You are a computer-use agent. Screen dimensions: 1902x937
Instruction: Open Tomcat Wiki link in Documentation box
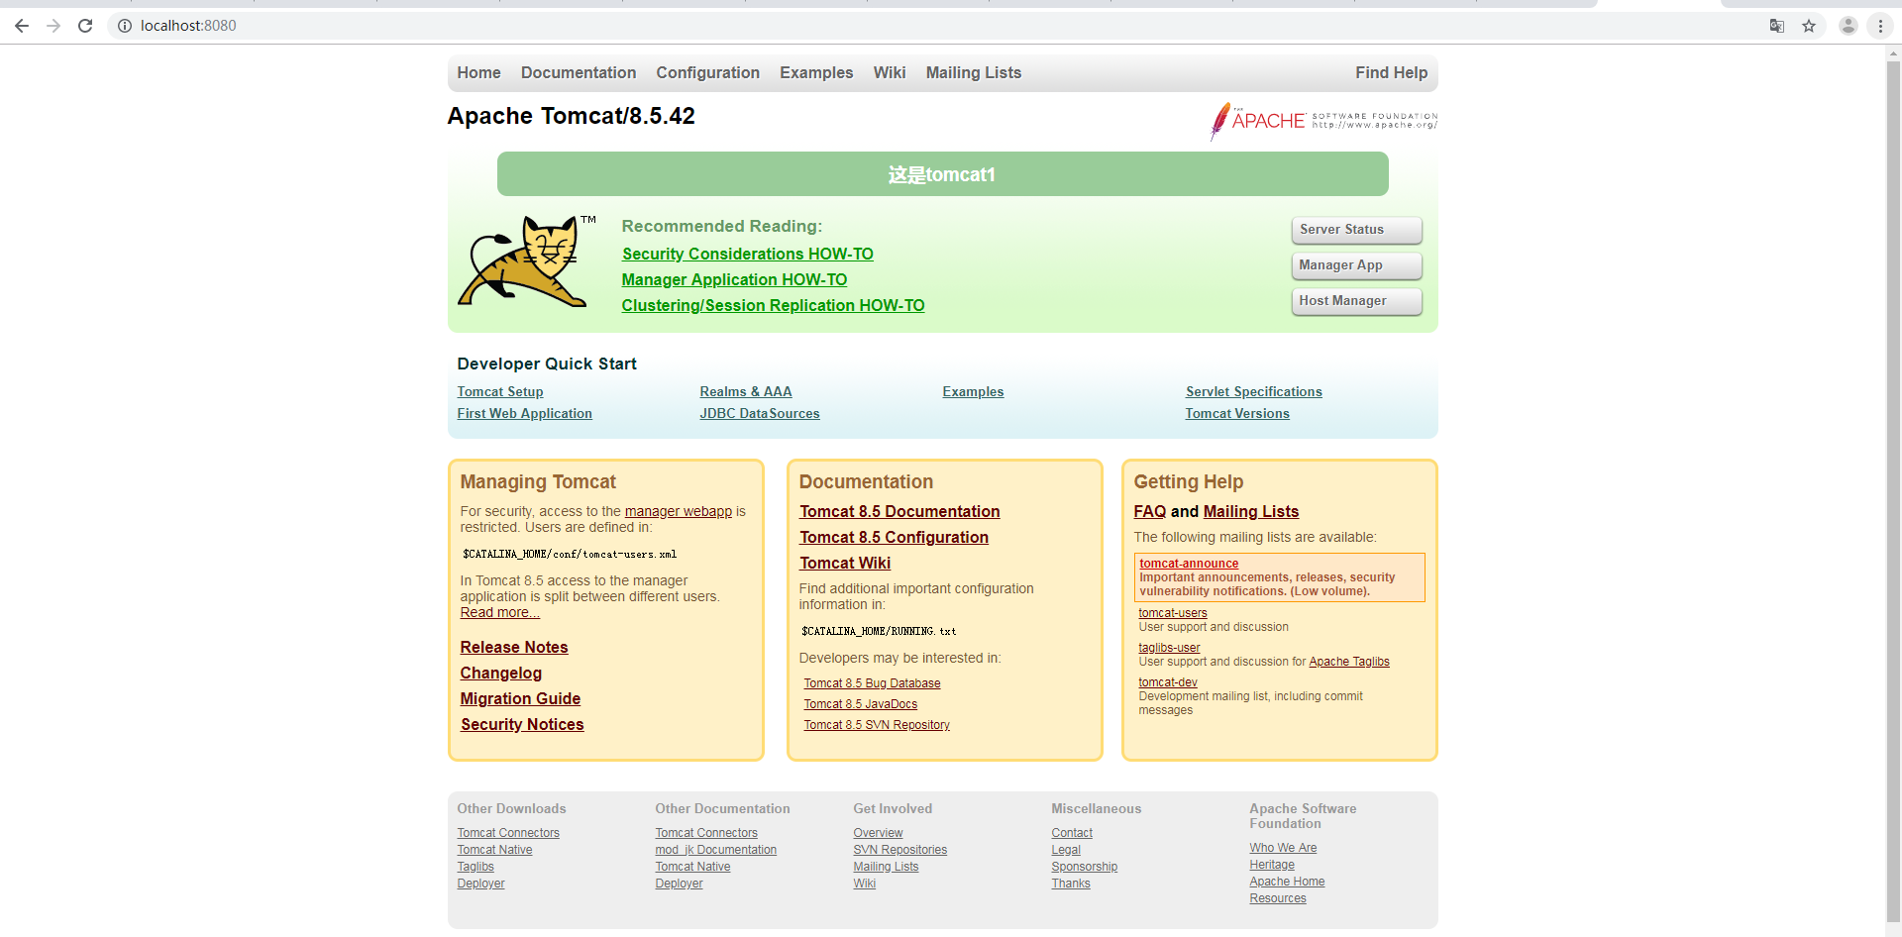point(845,564)
